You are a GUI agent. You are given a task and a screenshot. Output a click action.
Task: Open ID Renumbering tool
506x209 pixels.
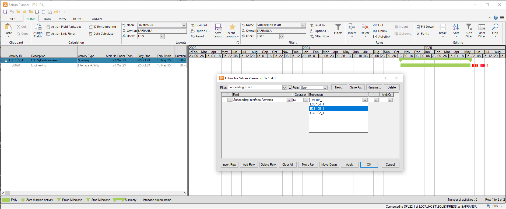pyautogui.click(x=102, y=27)
